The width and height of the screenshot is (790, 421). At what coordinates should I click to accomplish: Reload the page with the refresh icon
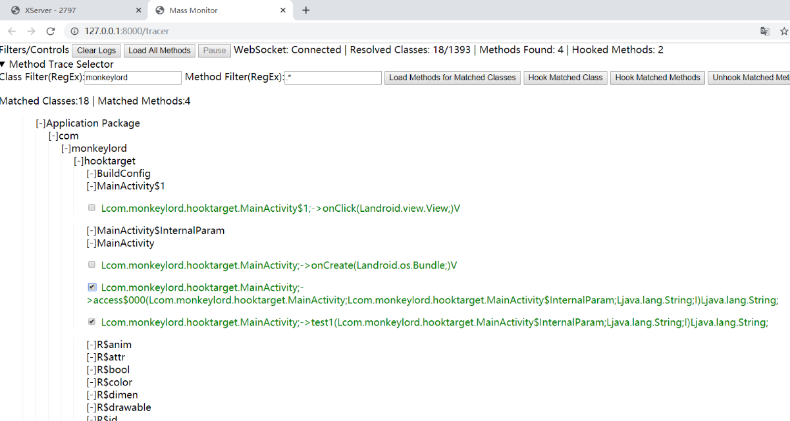tap(51, 31)
